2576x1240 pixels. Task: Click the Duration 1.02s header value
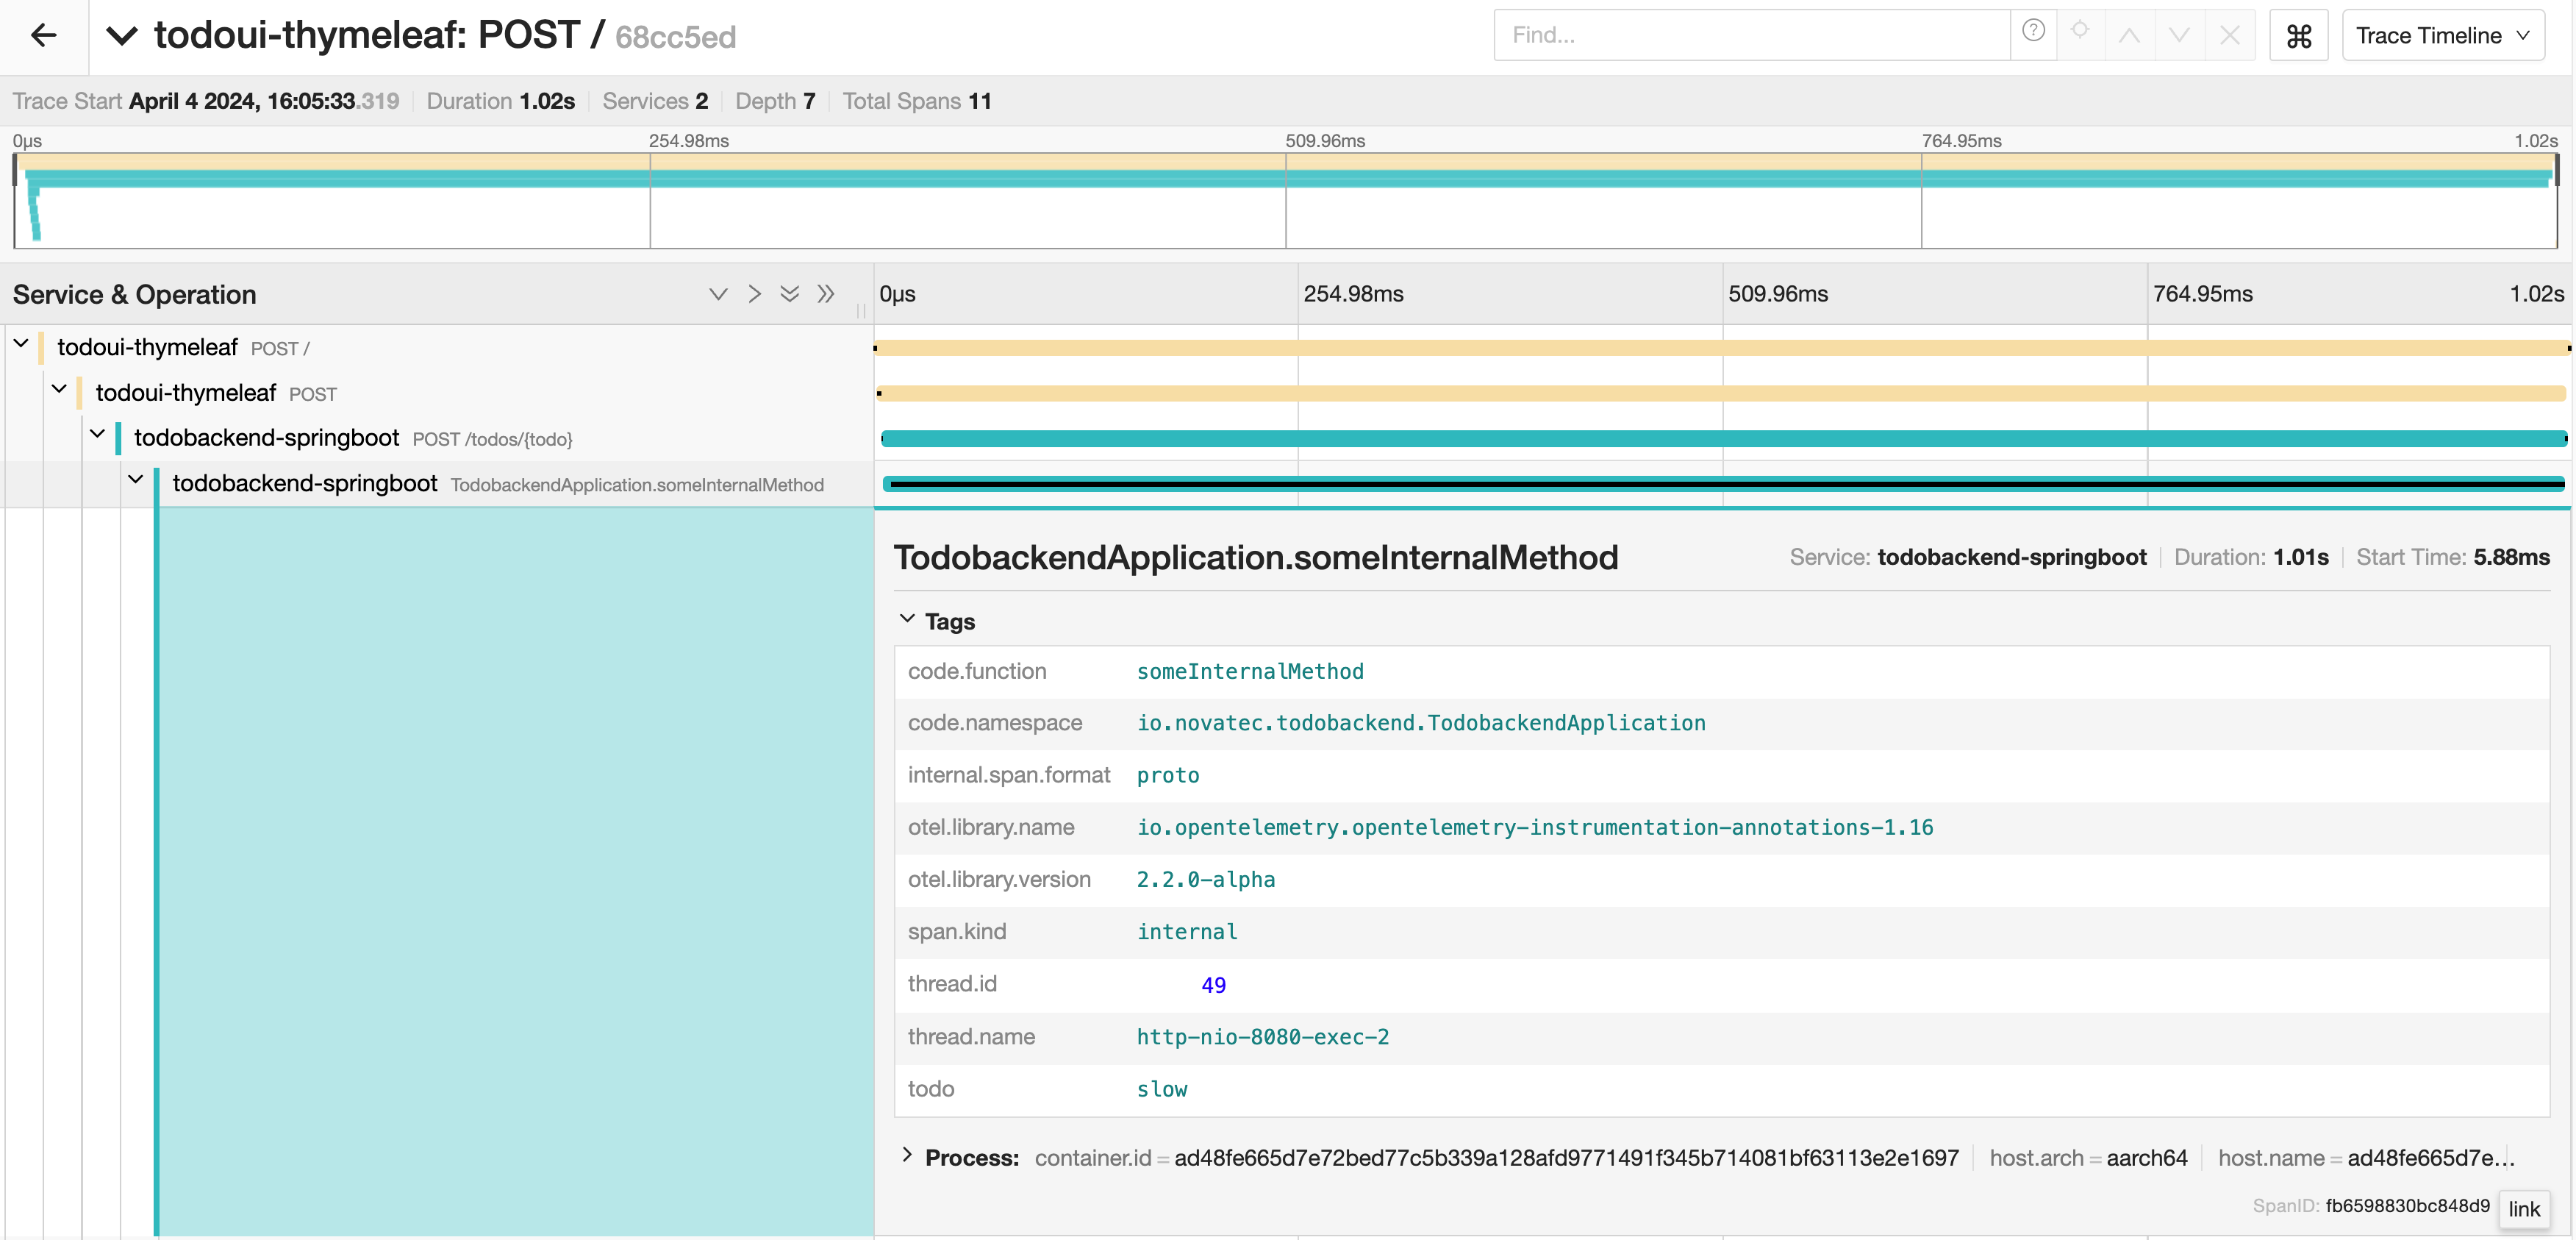point(547,101)
